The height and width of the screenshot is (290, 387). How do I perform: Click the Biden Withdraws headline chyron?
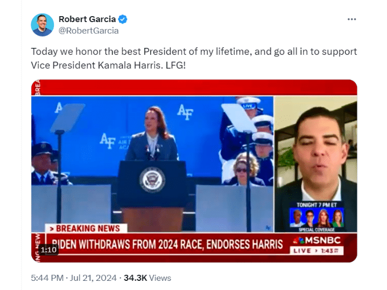167,244
